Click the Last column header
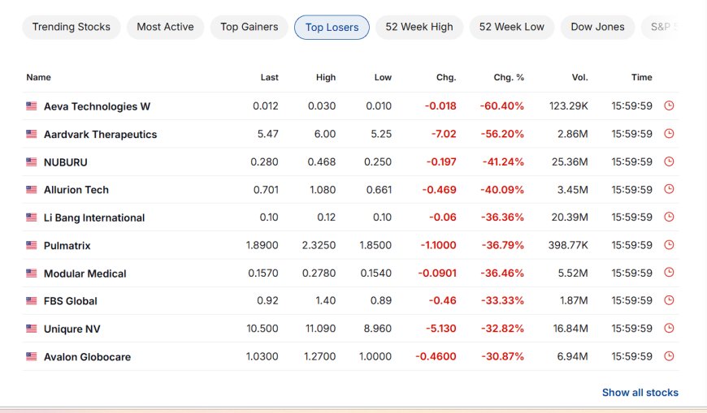 (269, 77)
